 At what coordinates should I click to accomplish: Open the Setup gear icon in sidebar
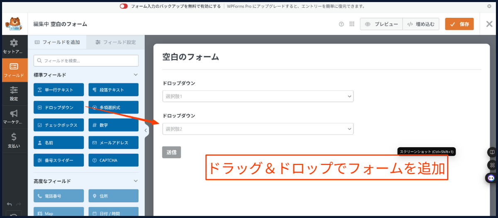14,46
